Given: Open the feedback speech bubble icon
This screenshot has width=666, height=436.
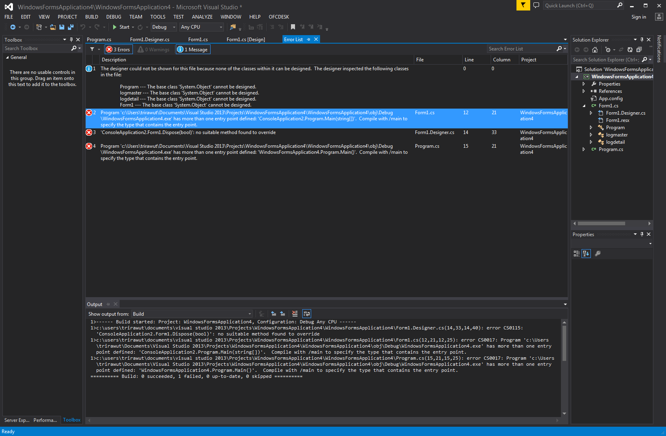Looking at the screenshot, I should coord(536,6).
